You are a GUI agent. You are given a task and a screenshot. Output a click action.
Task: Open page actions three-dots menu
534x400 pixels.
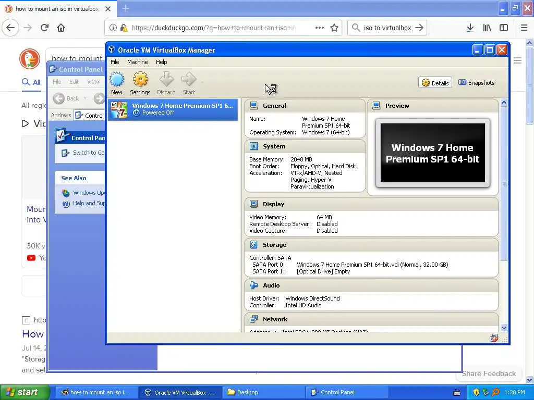pos(320,28)
